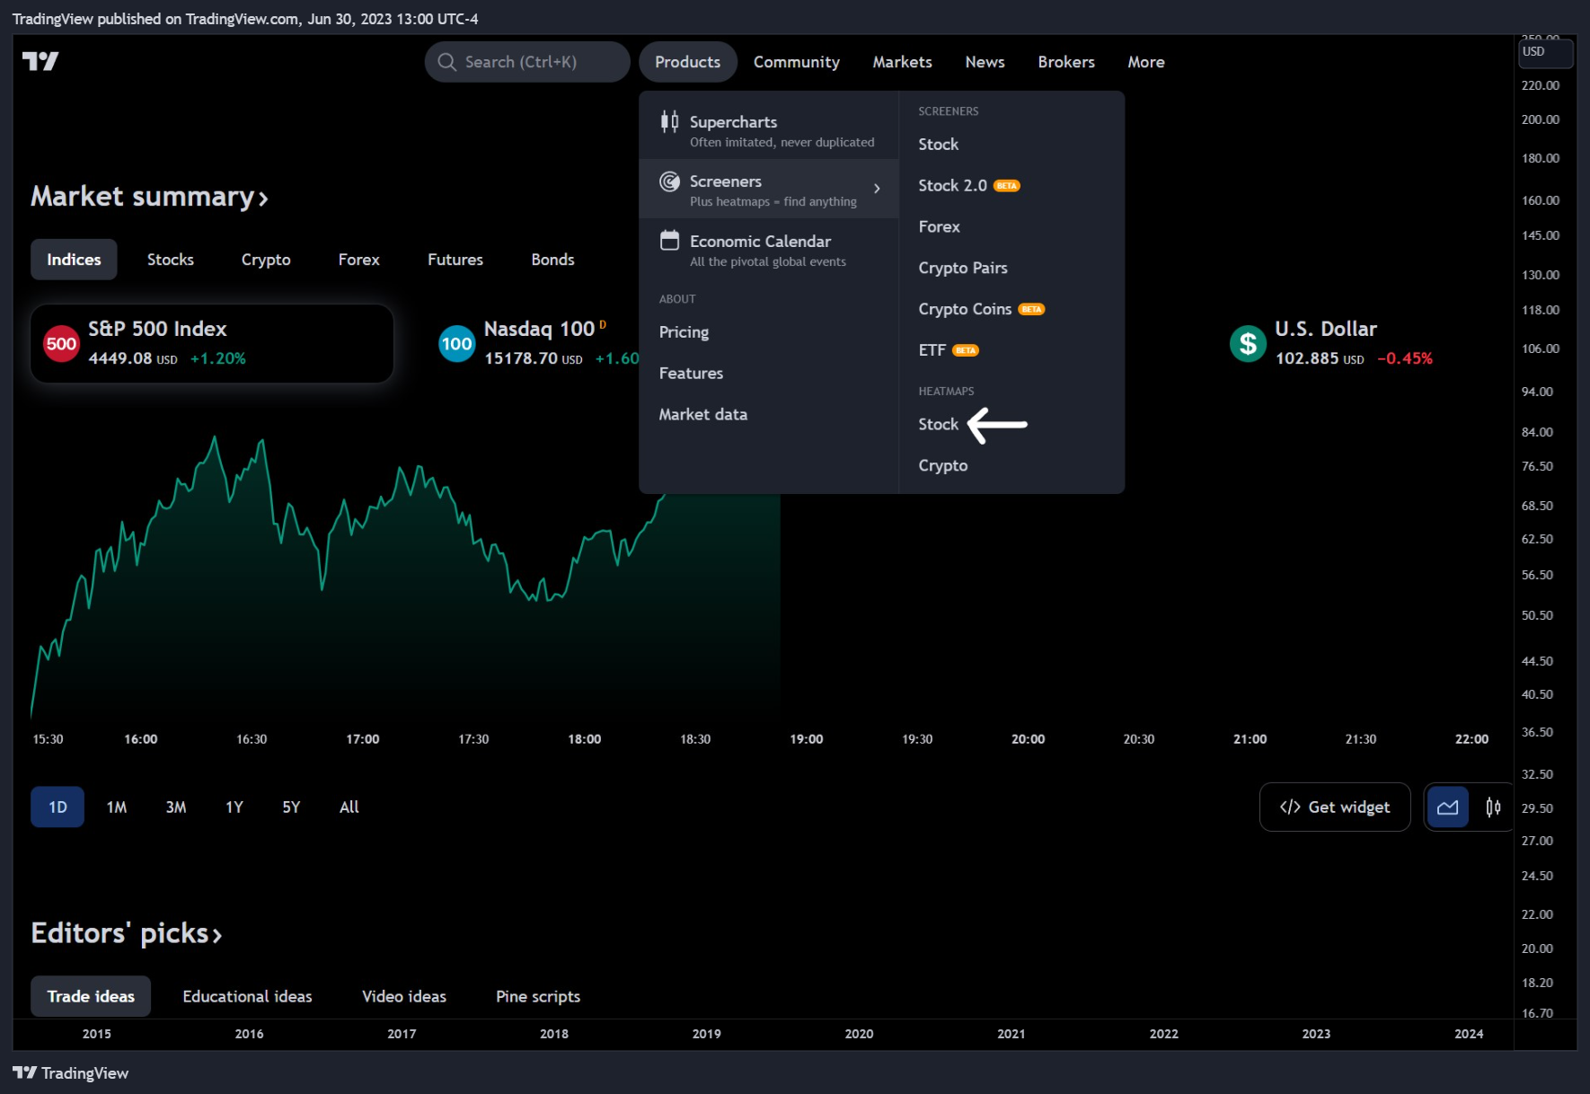The height and width of the screenshot is (1094, 1590).
Task: Open Market summary section arrow
Action: pos(263,199)
